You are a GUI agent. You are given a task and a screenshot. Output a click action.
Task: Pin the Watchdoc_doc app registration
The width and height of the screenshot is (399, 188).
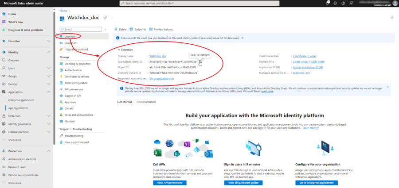(105, 18)
